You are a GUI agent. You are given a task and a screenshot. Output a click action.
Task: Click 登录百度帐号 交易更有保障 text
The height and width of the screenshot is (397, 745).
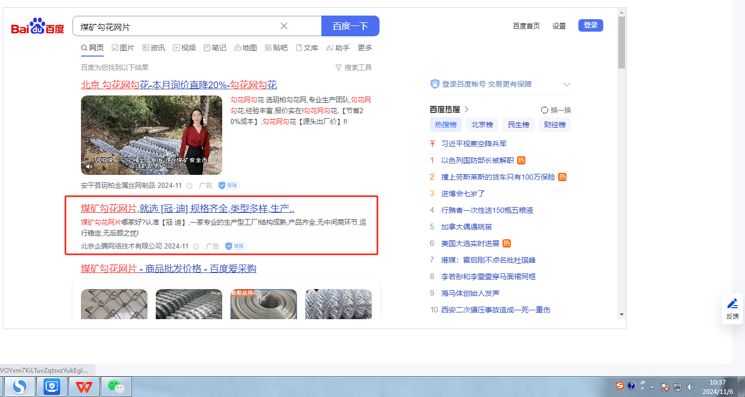(487, 84)
